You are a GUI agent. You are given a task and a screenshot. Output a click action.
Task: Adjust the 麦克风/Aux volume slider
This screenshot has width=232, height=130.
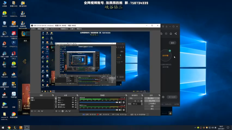99,110
